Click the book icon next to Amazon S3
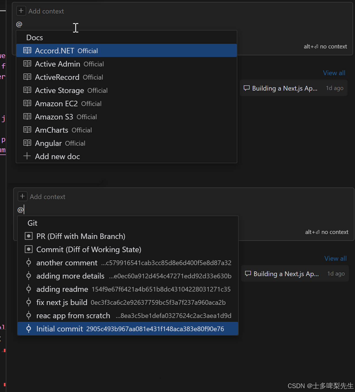This screenshot has height=392, width=355. [x=27, y=116]
